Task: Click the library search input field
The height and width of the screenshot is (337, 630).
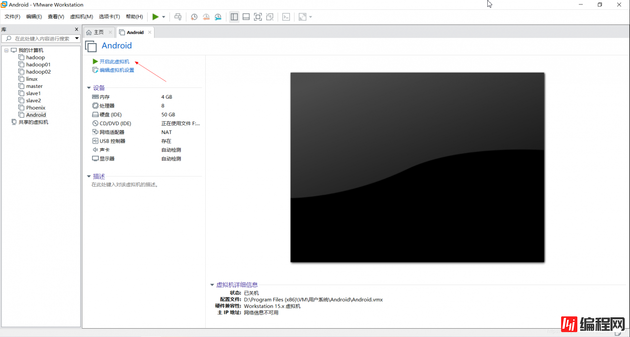Action: (42, 38)
